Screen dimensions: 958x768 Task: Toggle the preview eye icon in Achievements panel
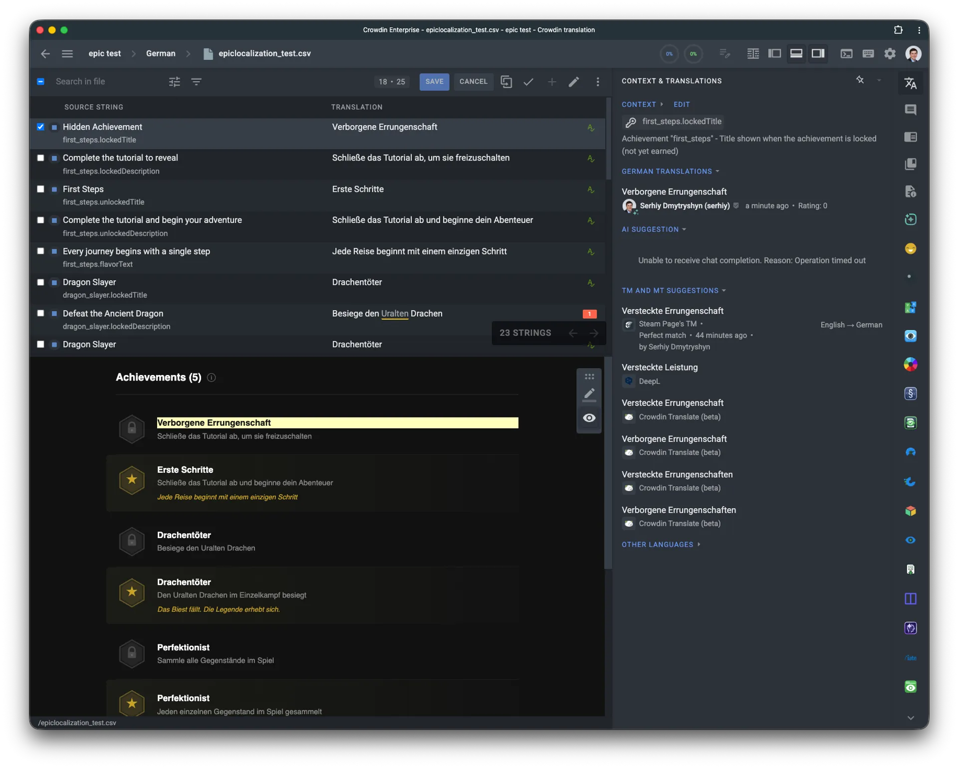tap(589, 418)
